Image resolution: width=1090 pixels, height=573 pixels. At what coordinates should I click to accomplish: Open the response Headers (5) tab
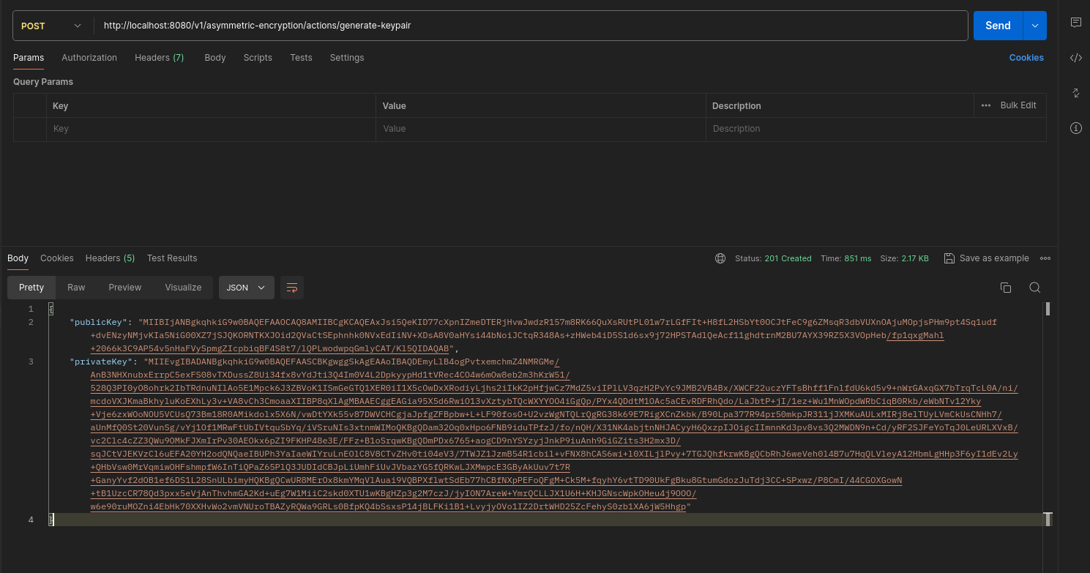[110, 258]
